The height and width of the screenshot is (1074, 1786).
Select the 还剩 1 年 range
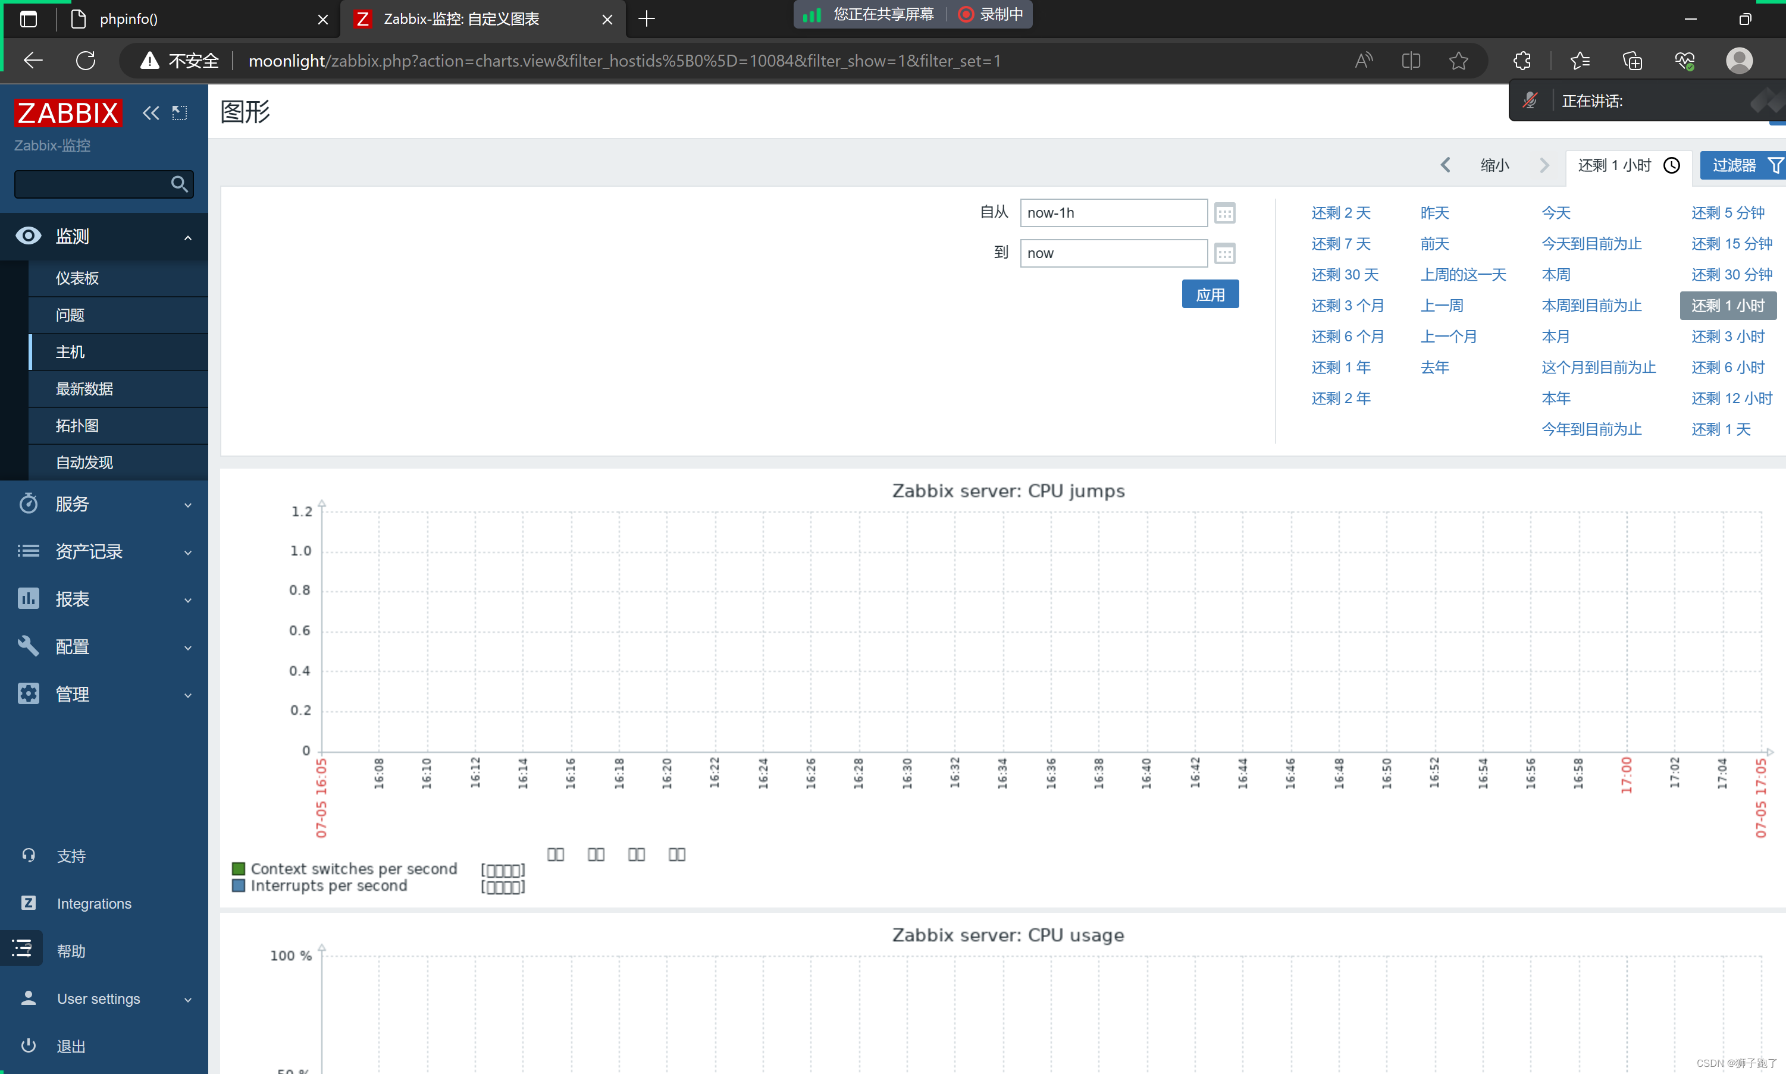point(1341,368)
